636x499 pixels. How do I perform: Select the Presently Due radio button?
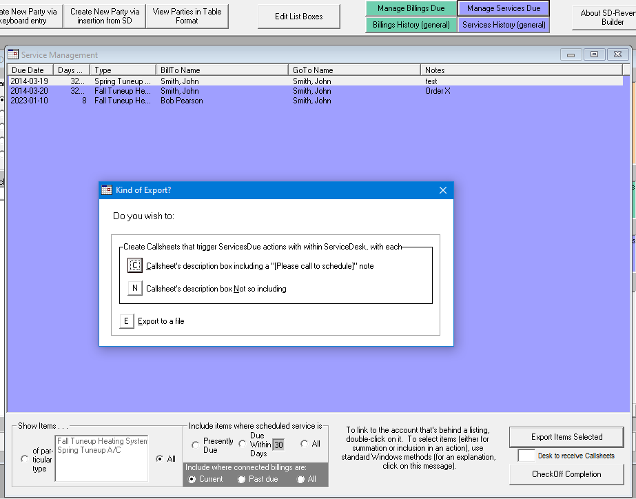[x=195, y=444]
